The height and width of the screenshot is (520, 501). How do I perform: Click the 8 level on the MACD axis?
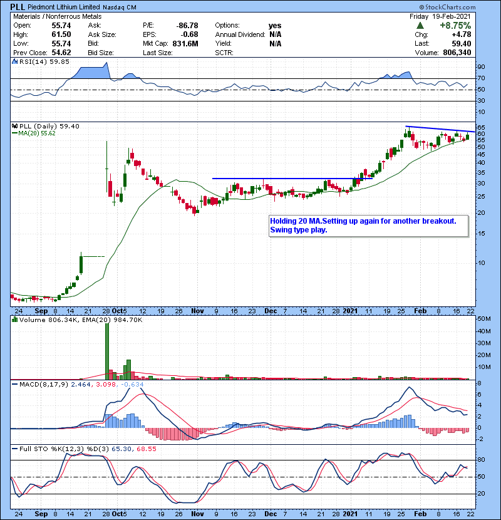tap(479, 383)
